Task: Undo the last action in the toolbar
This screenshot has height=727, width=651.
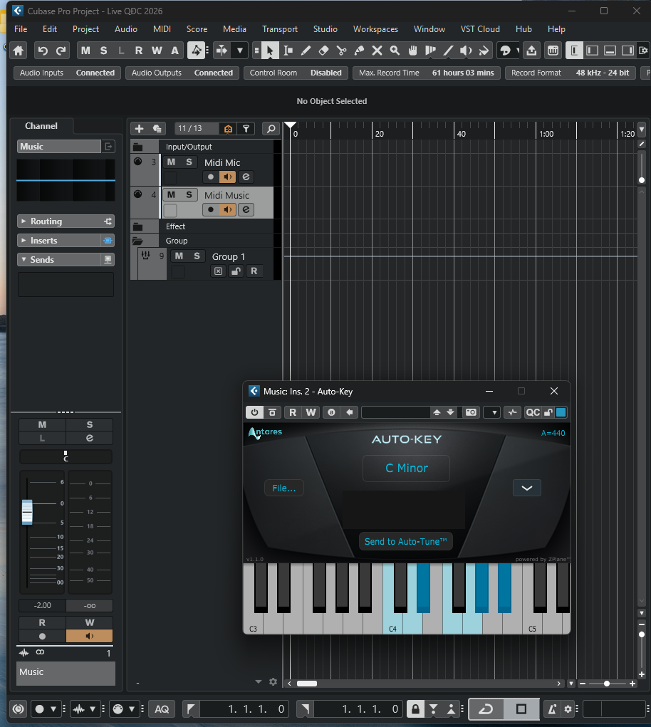Action: click(43, 51)
